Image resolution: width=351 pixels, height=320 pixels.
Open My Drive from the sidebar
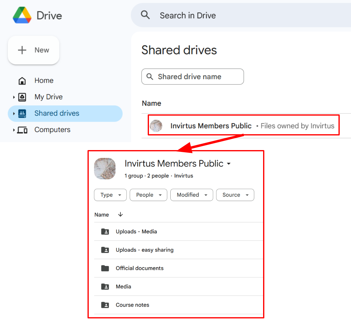point(49,97)
